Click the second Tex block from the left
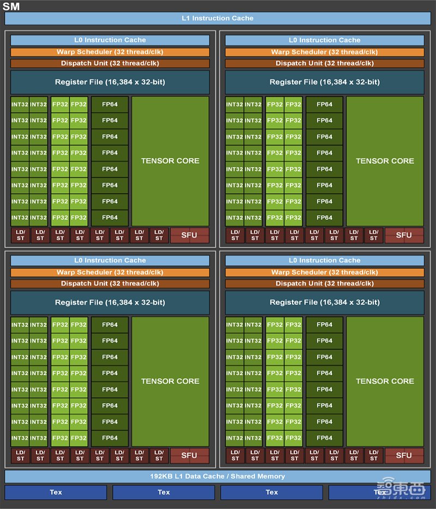This screenshot has height=509, width=436. click(164, 492)
